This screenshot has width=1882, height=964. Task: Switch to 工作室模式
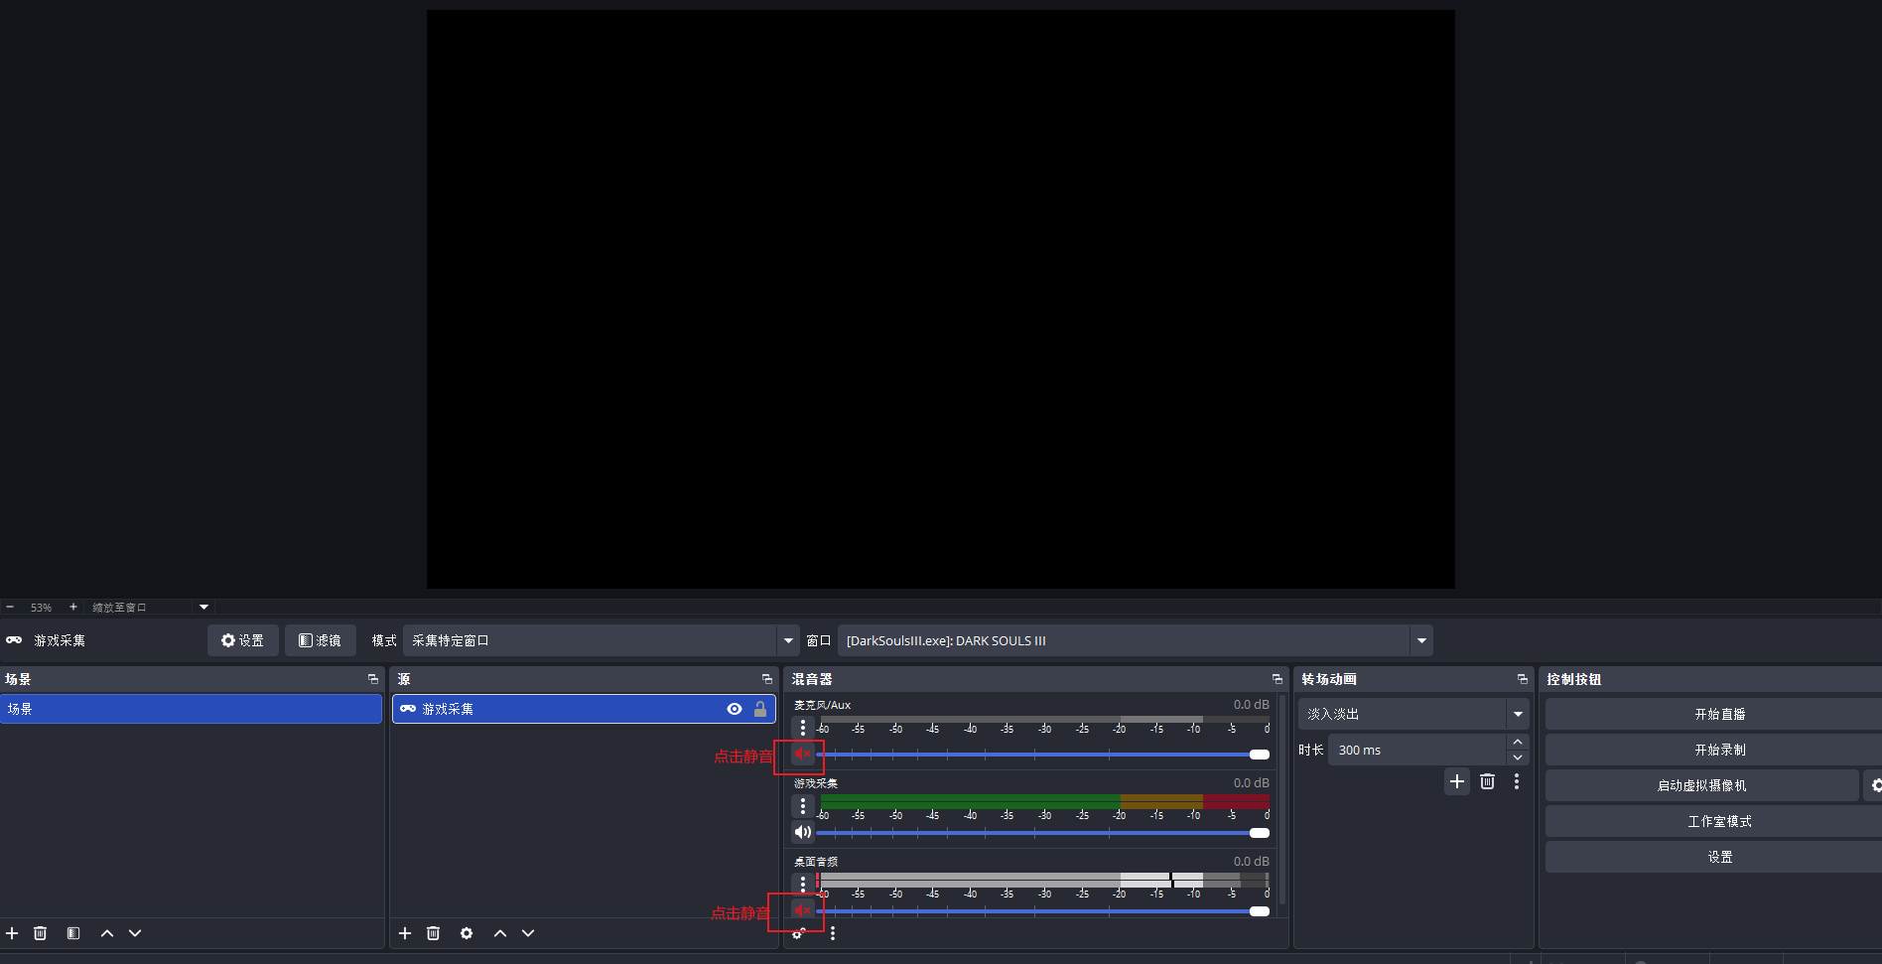[1718, 821]
